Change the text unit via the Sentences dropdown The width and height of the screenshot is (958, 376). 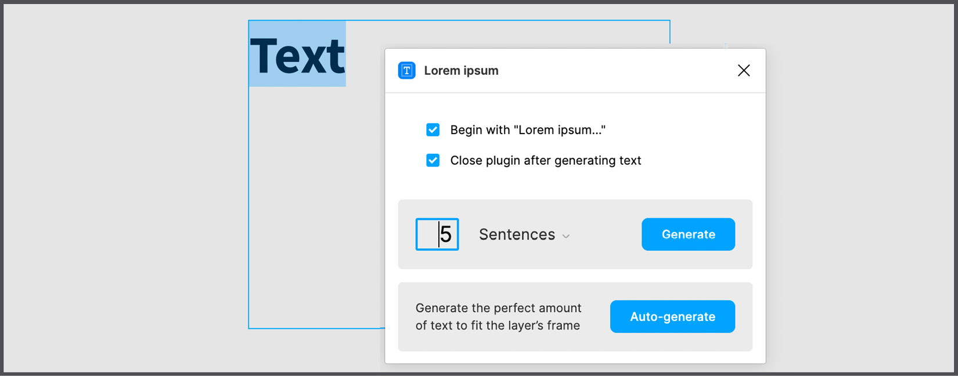click(x=523, y=234)
